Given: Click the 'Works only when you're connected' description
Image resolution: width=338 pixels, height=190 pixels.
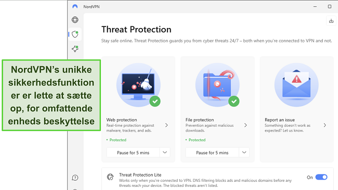Looking at the screenshot, I should pyautogui.click(x=205, y=183).
